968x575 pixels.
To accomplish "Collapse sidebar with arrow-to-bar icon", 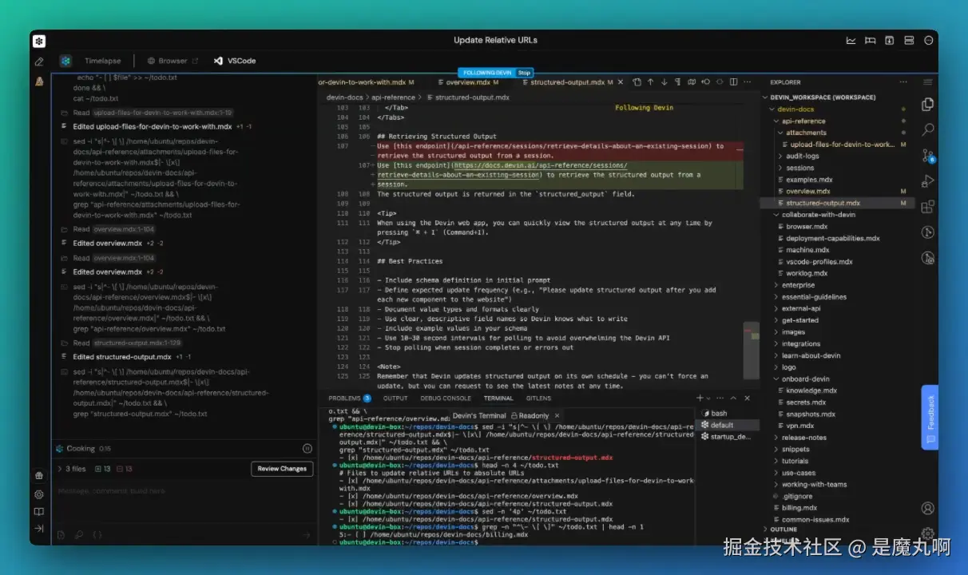I will 38,529.
